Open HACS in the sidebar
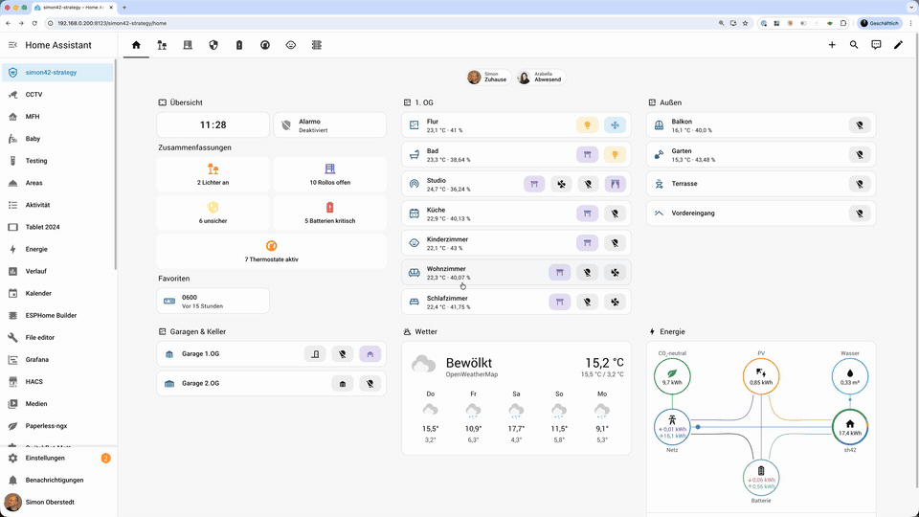Screen dimensions: 919x517 pos(57,382)
